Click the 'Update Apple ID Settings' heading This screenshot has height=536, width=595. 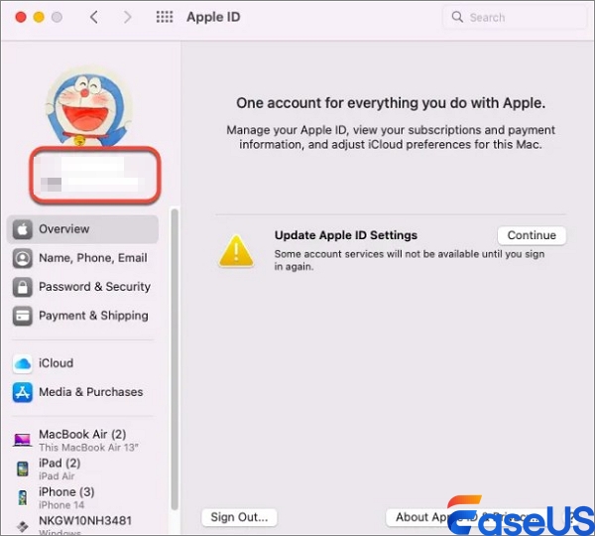346,235
